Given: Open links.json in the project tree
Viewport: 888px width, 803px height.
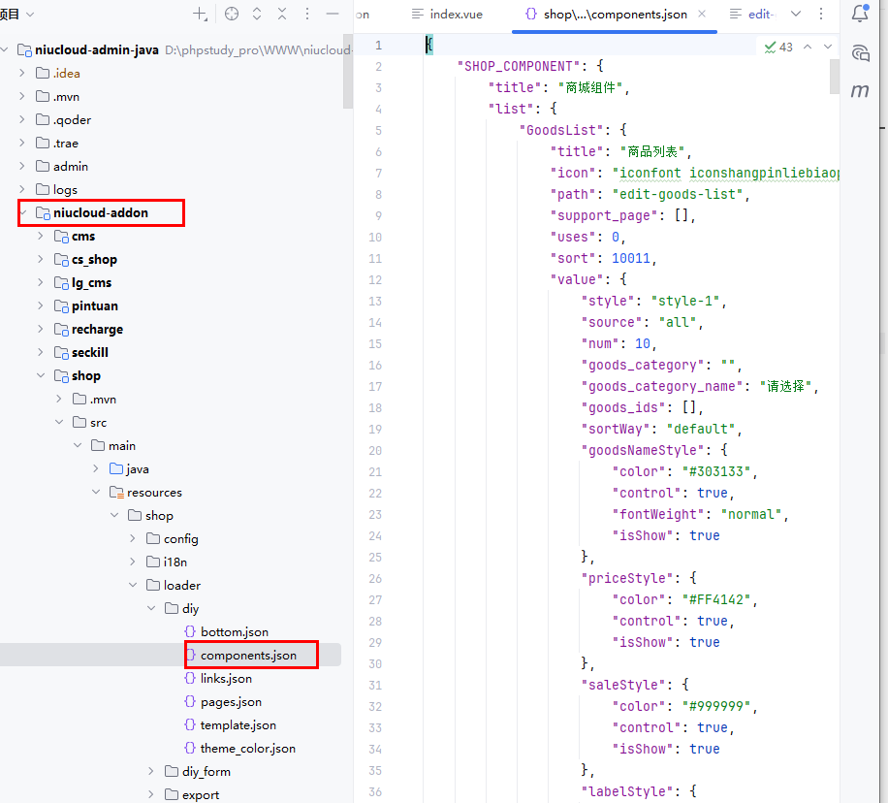Looking at the screenshot, I should click(226, 679).
